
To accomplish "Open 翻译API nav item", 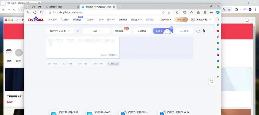I will 111,20.
